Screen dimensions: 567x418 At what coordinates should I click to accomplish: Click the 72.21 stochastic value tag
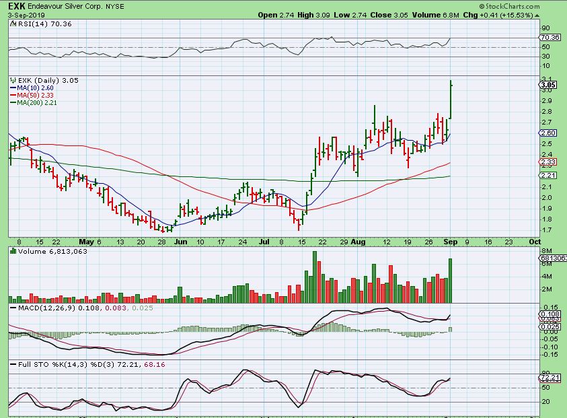[x=550, y=378]
